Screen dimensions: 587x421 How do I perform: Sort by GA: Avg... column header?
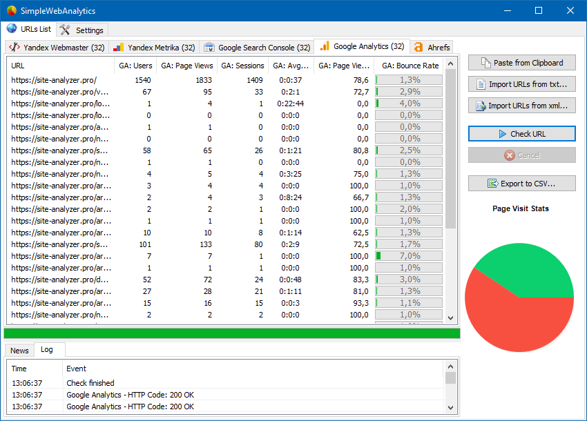[291, 66]
